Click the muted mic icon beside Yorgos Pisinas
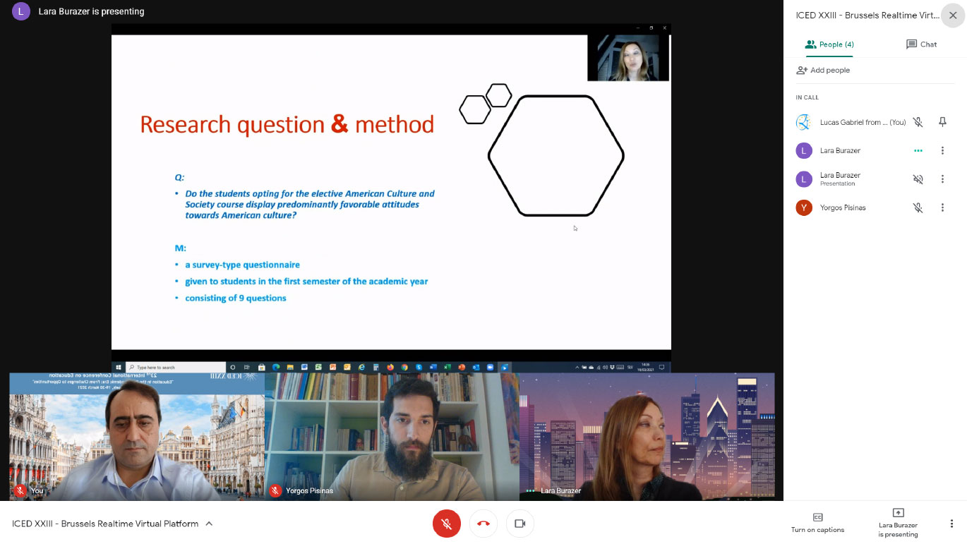This screenshot has width=967, height=544. click(x=918, y=207)
